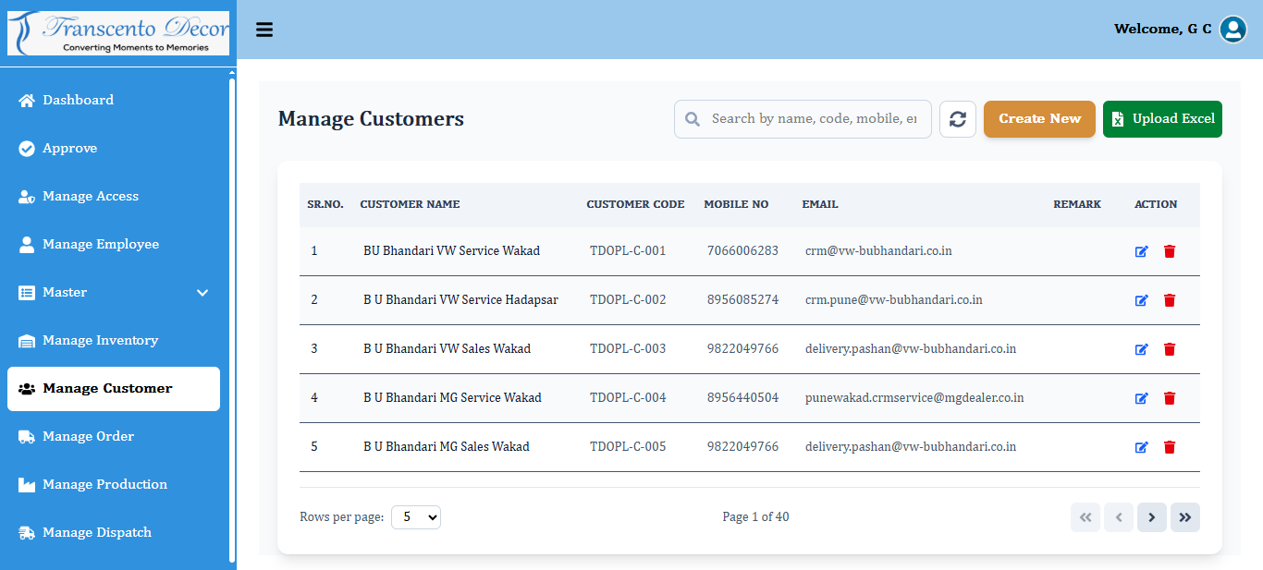Screen dimensions: 1263x570
Task: Open the Rows per page dropdown
Action: coord(416,517)
